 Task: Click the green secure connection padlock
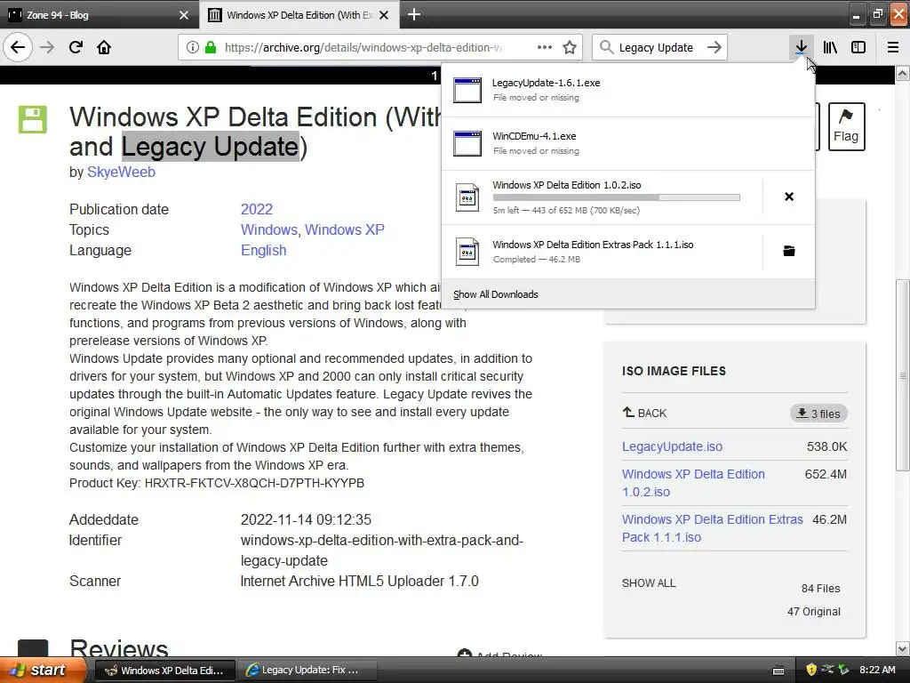211,47
